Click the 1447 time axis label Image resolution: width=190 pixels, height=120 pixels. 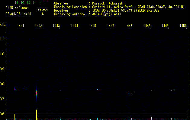129,26
